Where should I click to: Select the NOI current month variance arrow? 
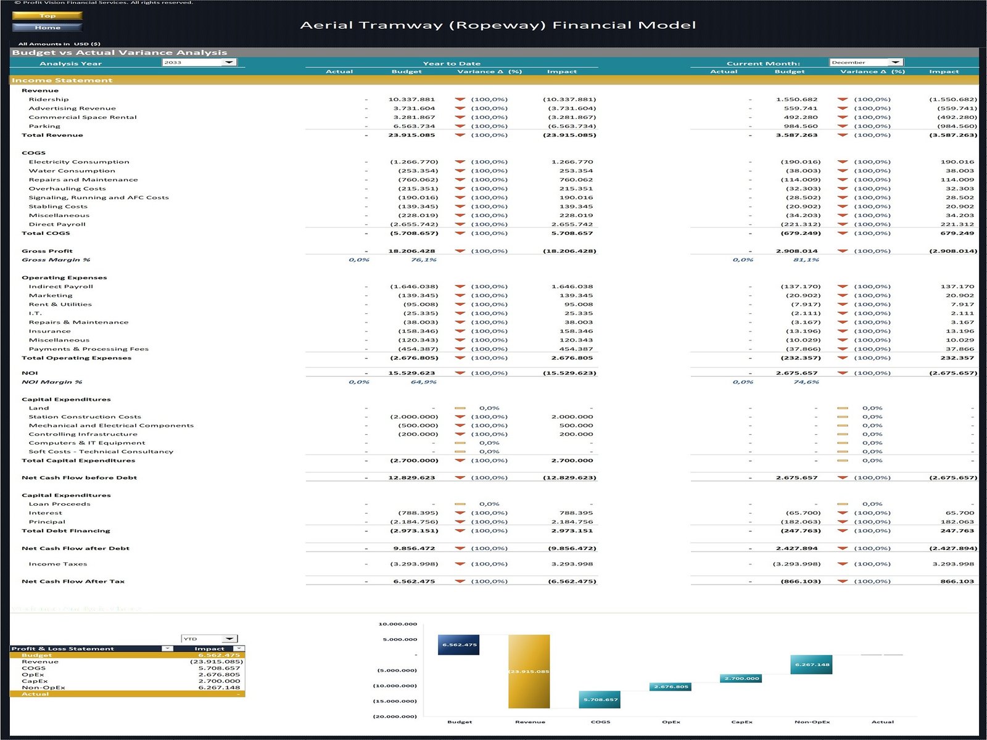(x=844, y=372)
